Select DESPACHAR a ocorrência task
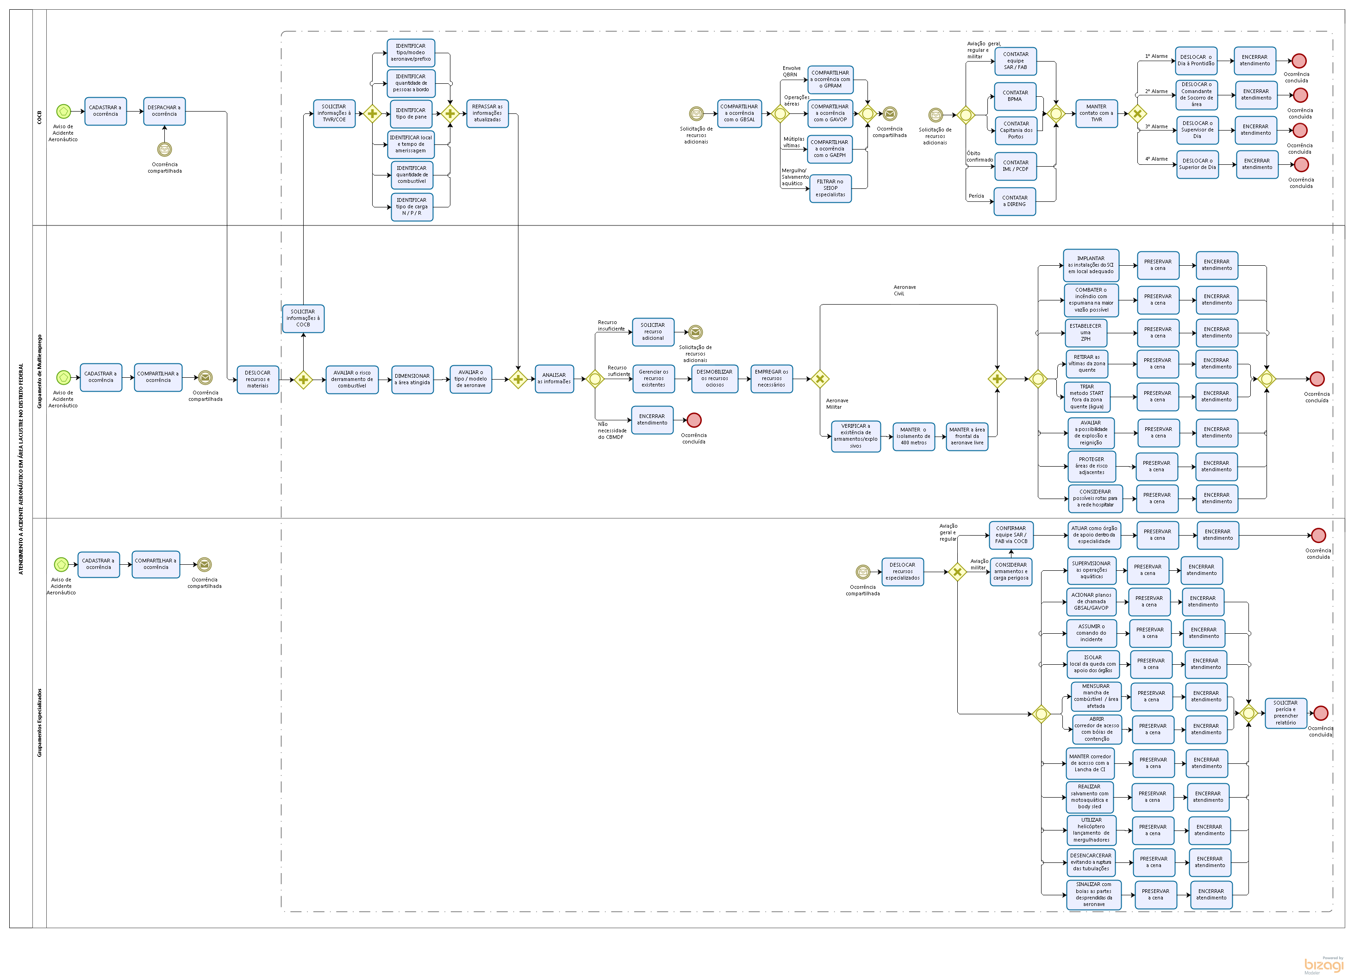Image resolution: width=1354 pixels, height=980 pixels. click(164, 111)
